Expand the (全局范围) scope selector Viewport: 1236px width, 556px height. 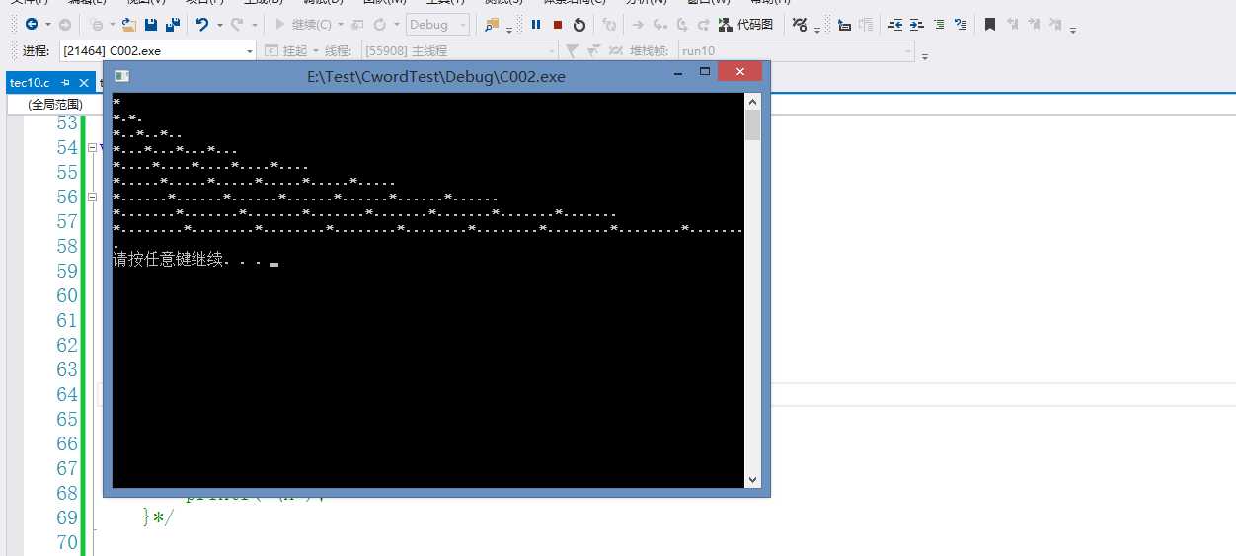pyautogui.click(x=54, y=103)
